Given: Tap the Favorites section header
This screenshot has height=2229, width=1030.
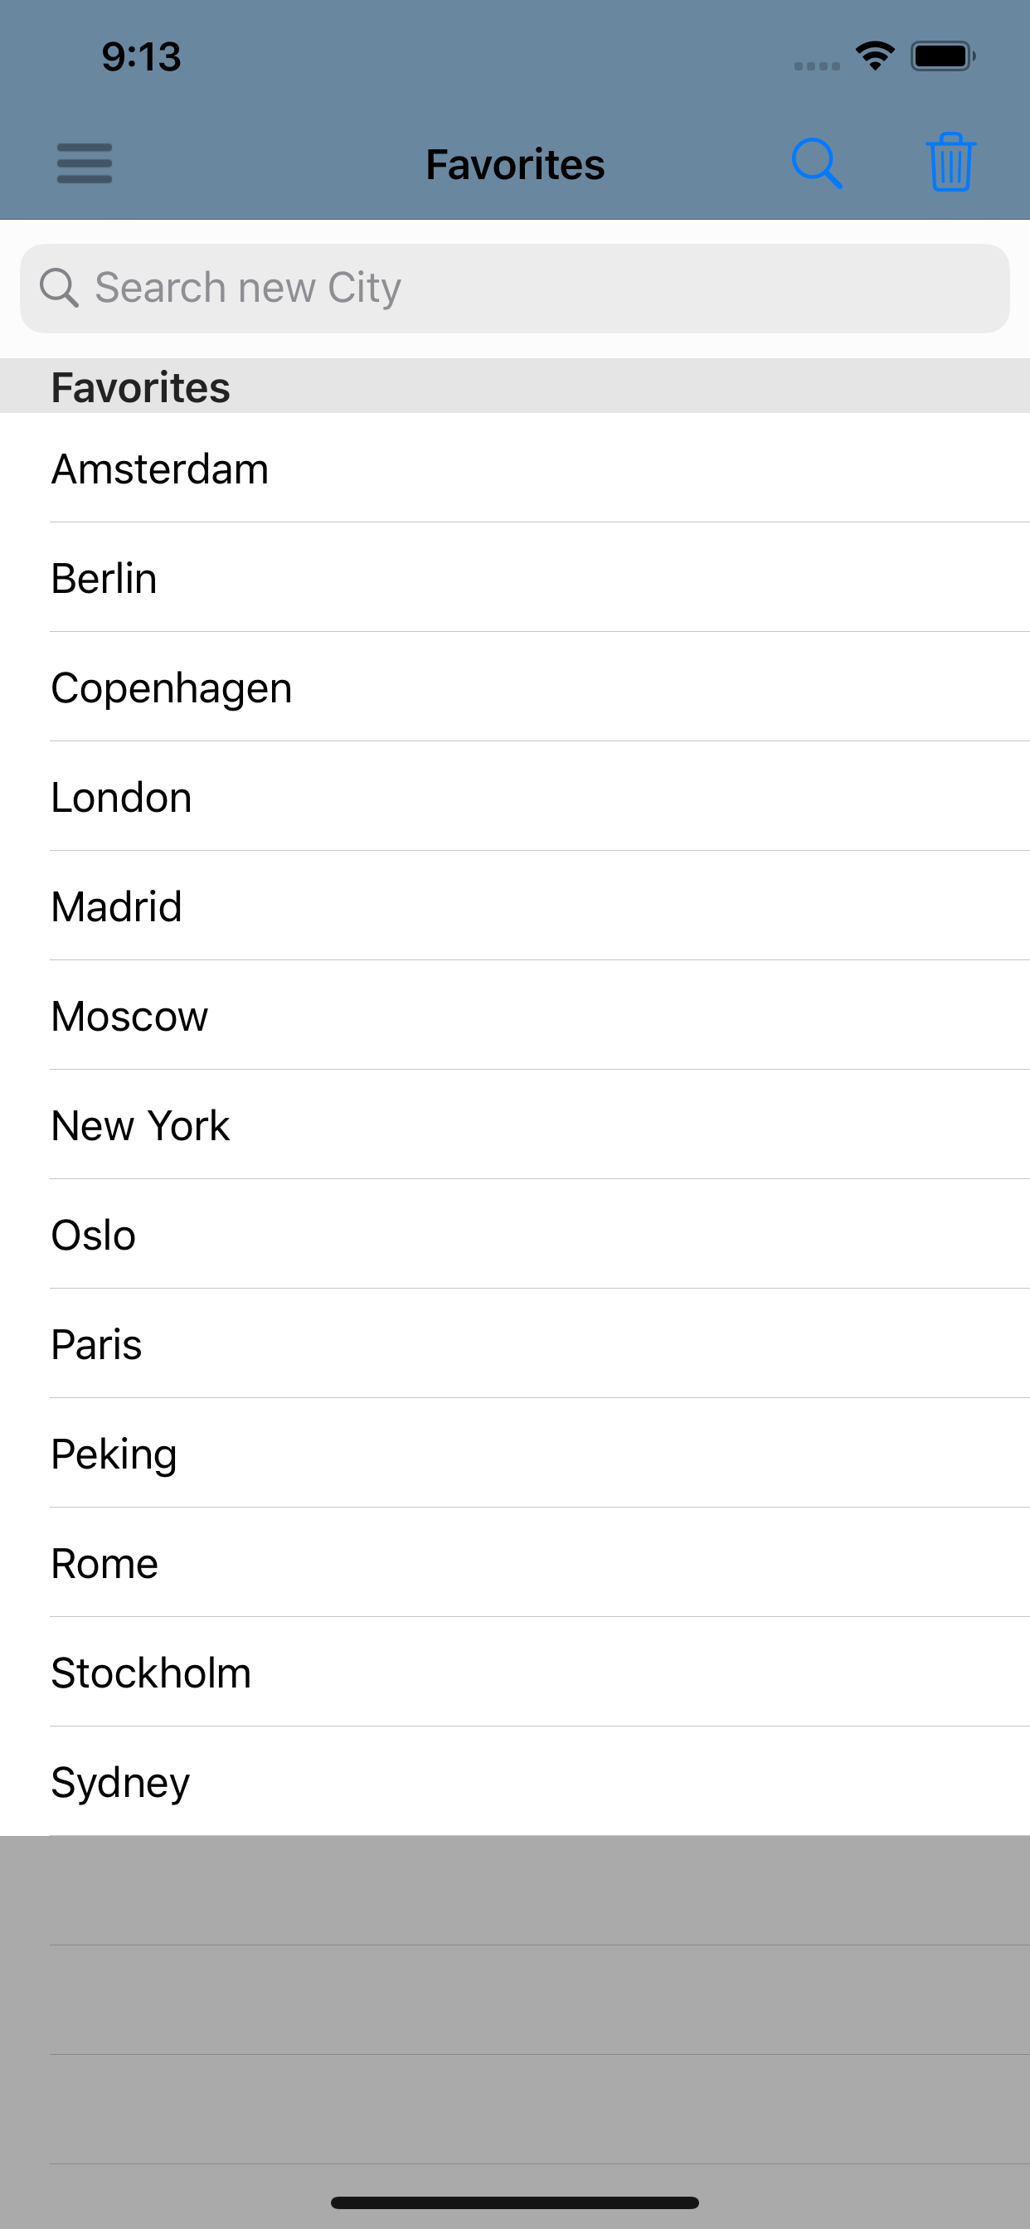Looking at the screenshot, I should [141, 386].
